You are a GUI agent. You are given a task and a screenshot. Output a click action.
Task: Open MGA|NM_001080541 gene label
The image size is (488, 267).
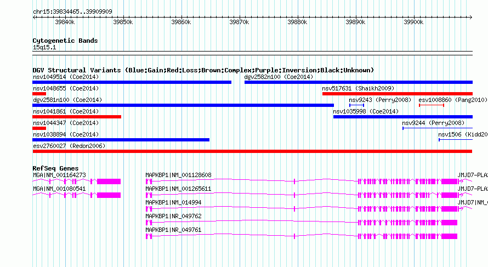pos(59,189)
